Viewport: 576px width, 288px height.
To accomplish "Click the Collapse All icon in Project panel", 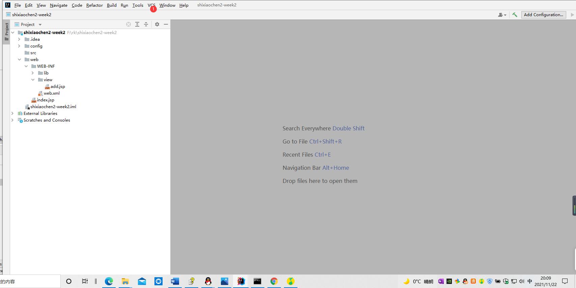I will [x=146, y=24].
